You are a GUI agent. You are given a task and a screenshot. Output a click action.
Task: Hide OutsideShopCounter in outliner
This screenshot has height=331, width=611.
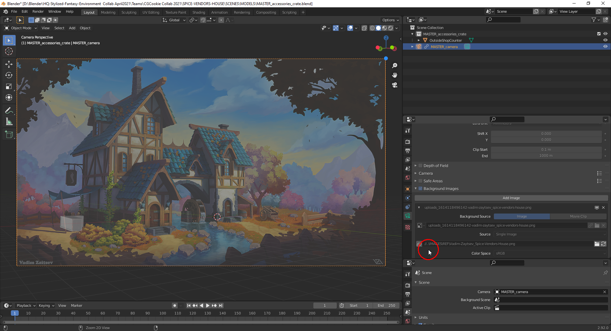click(x=605, y=40)
